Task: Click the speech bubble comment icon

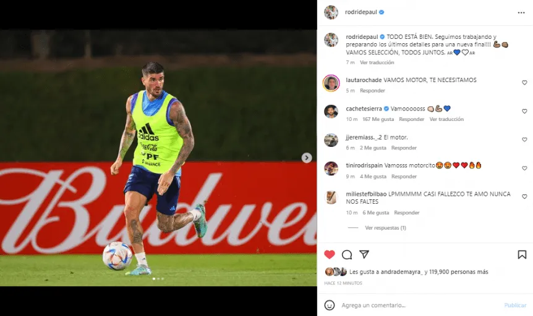Action: point(347,254)
